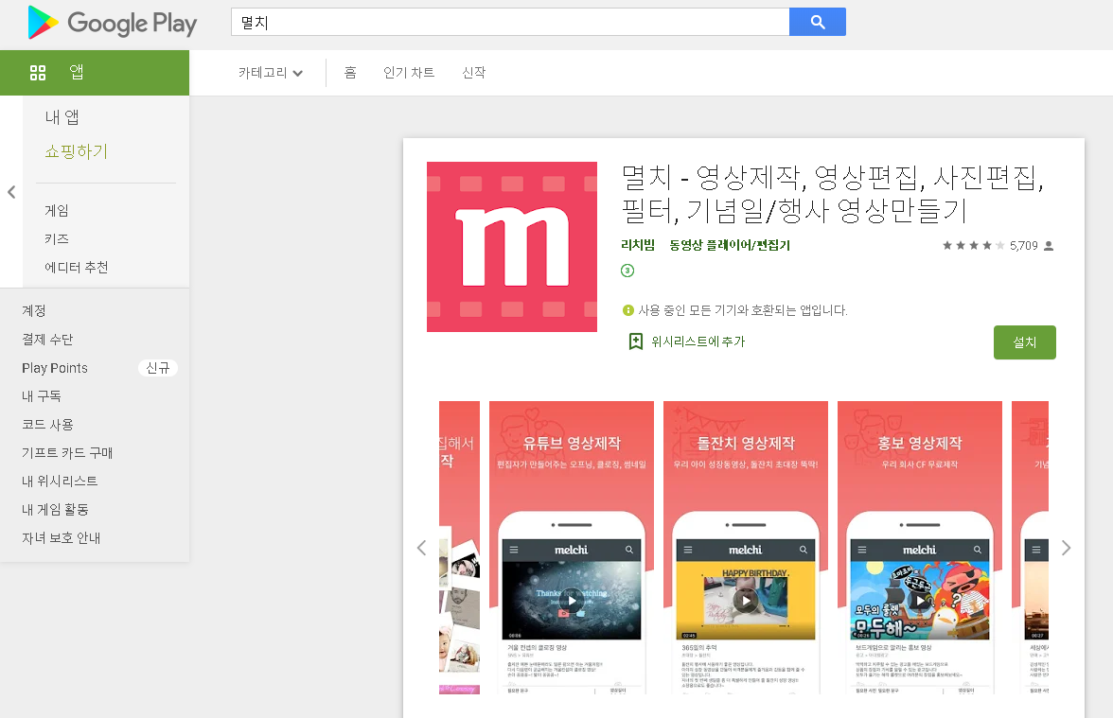Image resolution: width=1113 pixels, height=718 pixels.
Task: Expand the 카테고리 dropdown
Action: [x=271, y=72]
